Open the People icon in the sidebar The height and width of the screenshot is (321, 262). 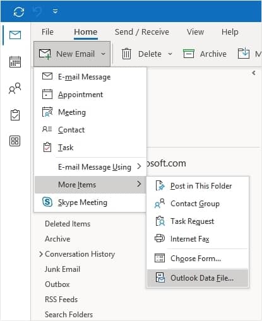[15, 88]
